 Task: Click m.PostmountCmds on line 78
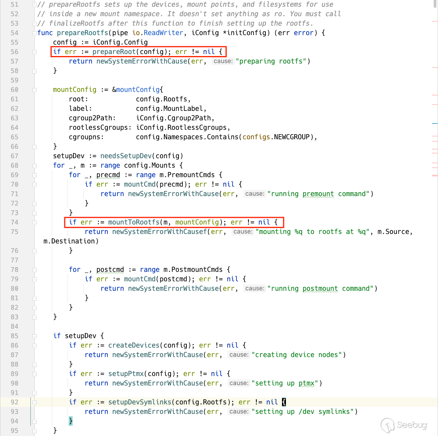[x=193, y=269]
